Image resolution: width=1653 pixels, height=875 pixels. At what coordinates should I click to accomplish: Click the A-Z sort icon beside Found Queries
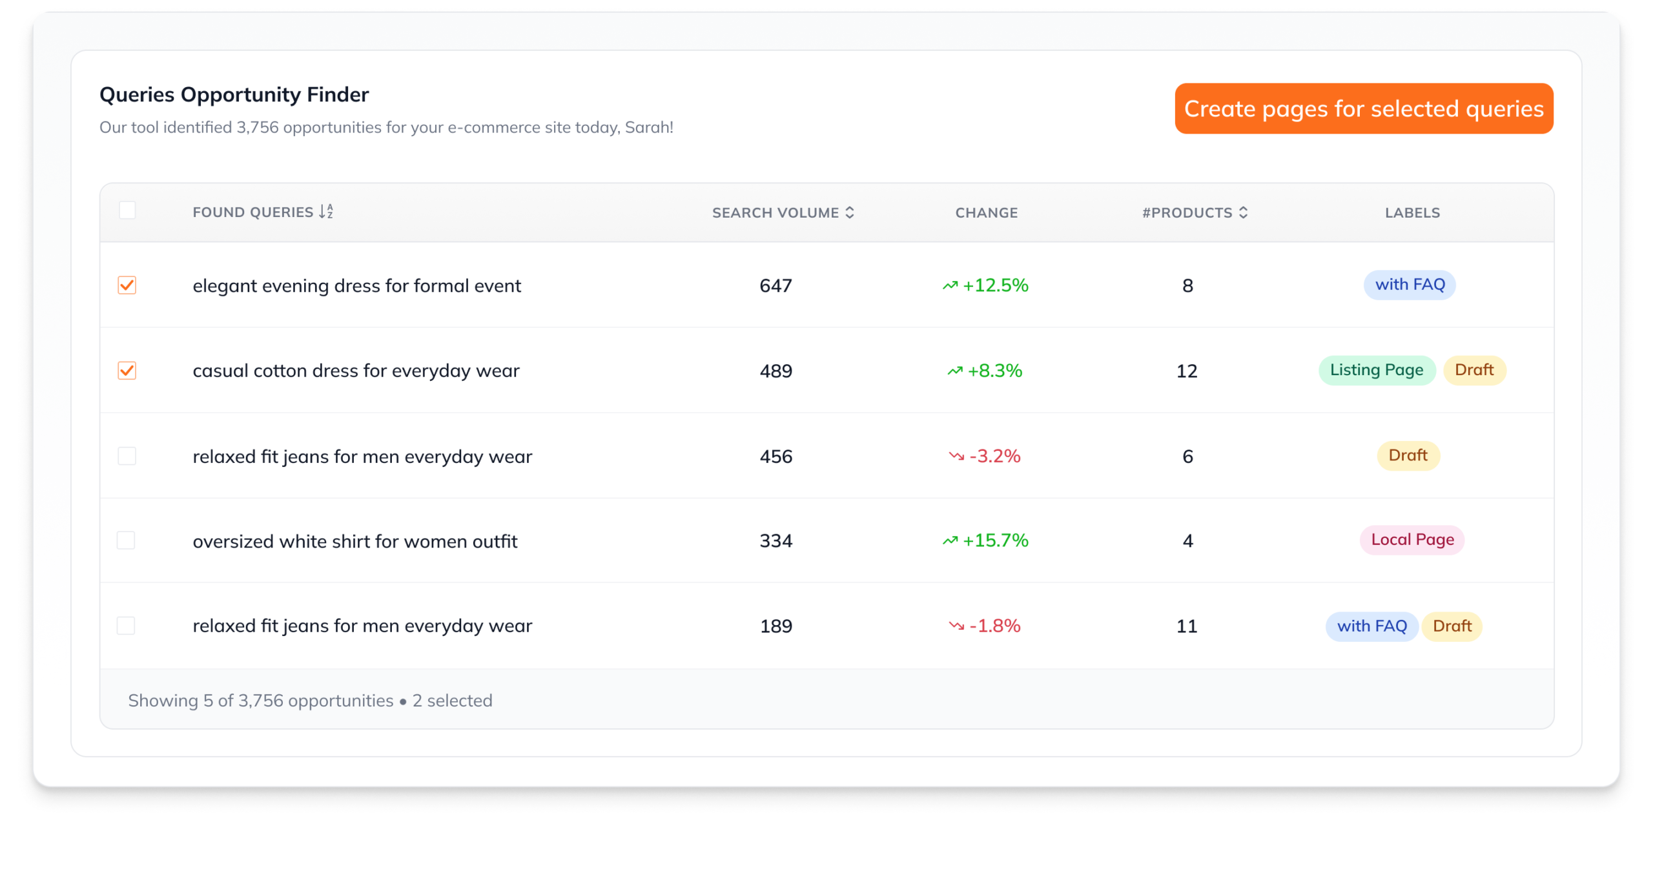coord(326,212)
